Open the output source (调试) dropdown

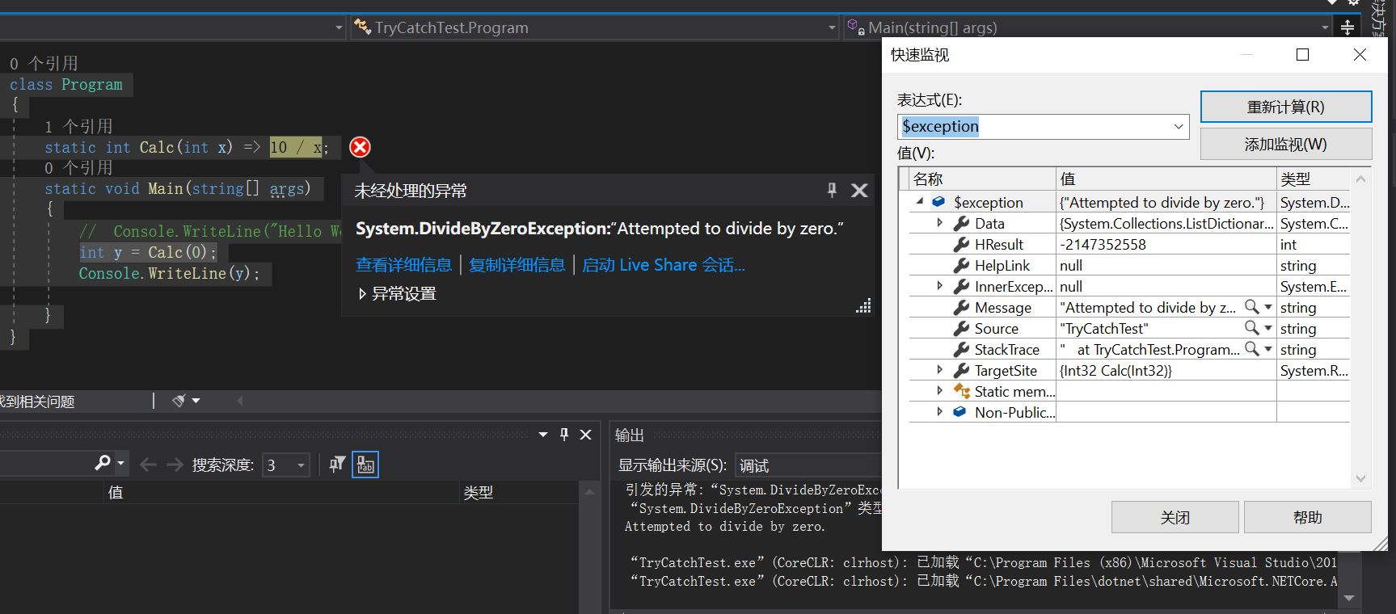point(808,465)
